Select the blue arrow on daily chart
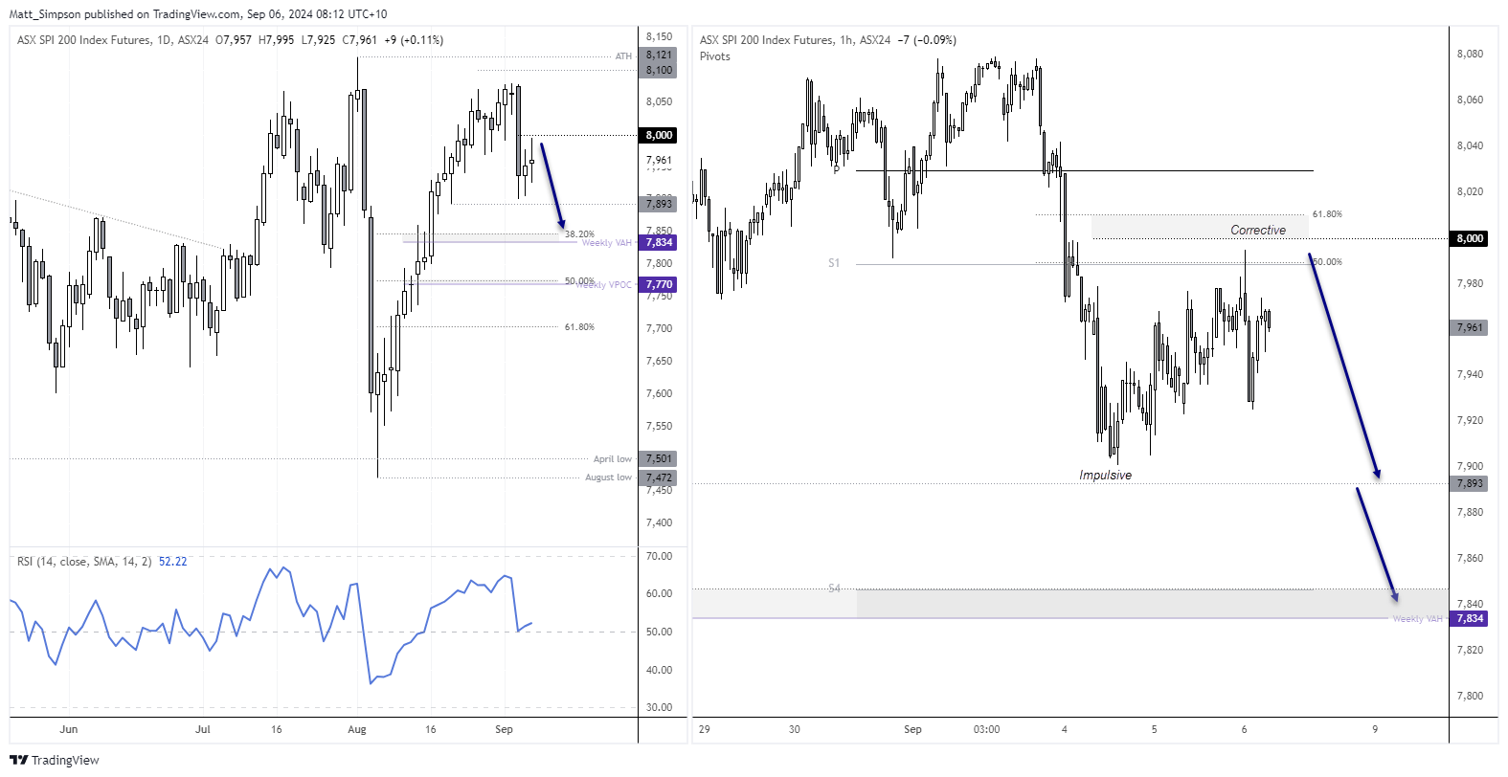Screen dimensions: 1508x777 click(x=552, y=186)
